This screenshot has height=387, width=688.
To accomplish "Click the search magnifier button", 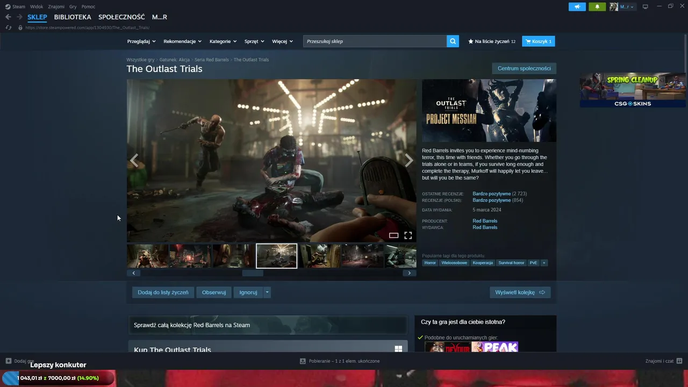I will tap(453, 41).
